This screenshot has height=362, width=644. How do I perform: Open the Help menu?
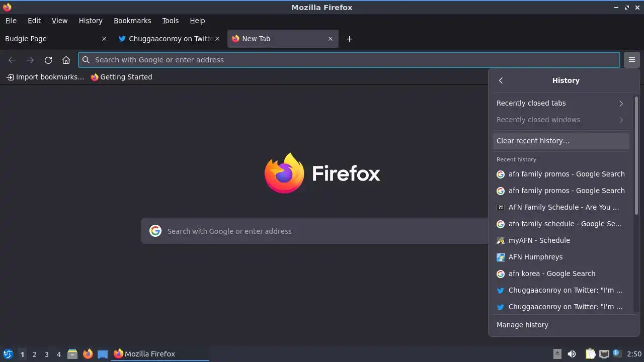coord(197,21)
